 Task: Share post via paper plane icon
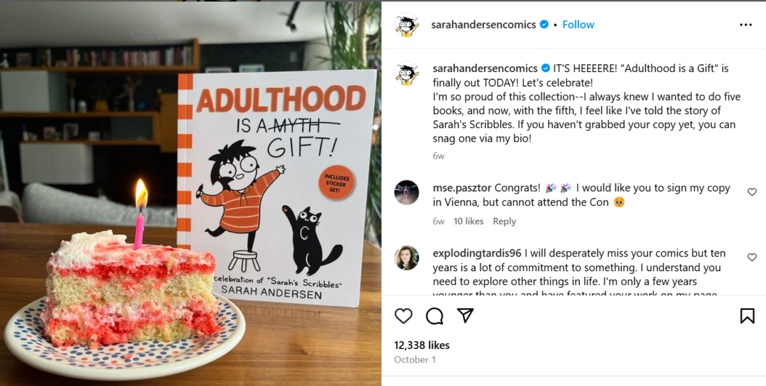tap(465, 316)
